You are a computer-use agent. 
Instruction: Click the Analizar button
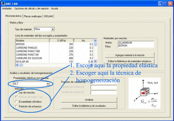pyautogui.click(x=89, y=100)
